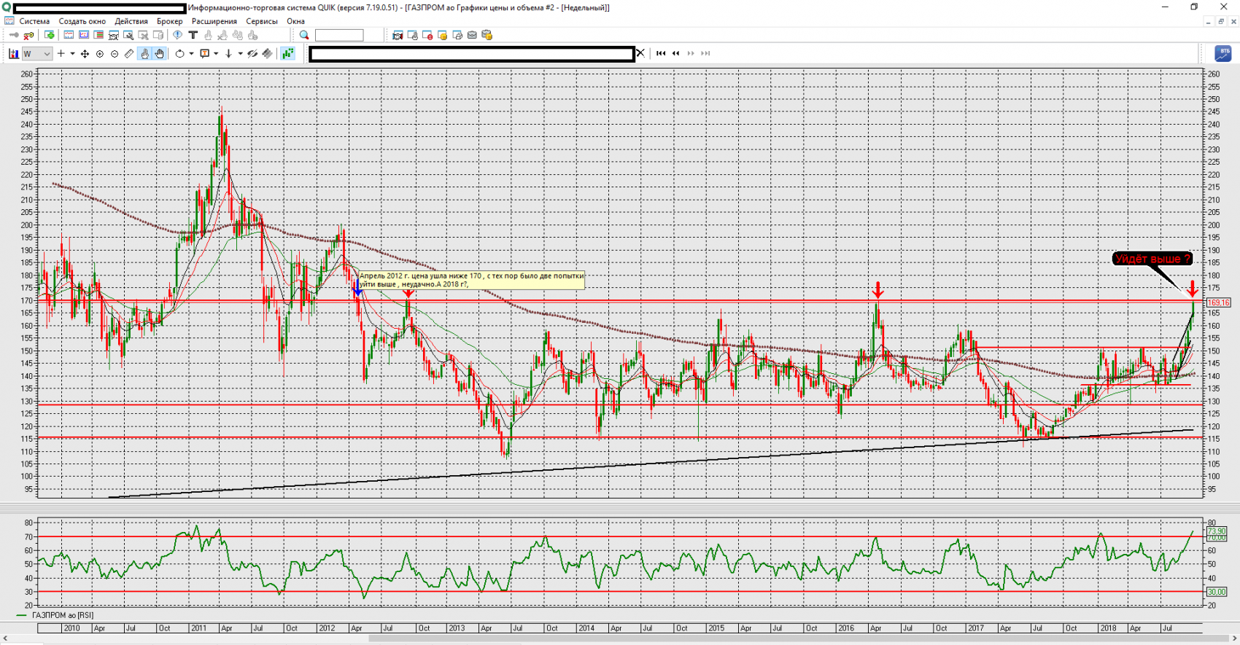Click the search input field in toolbar
This screenshot has width=1240, height=645.
coord(339,35)
